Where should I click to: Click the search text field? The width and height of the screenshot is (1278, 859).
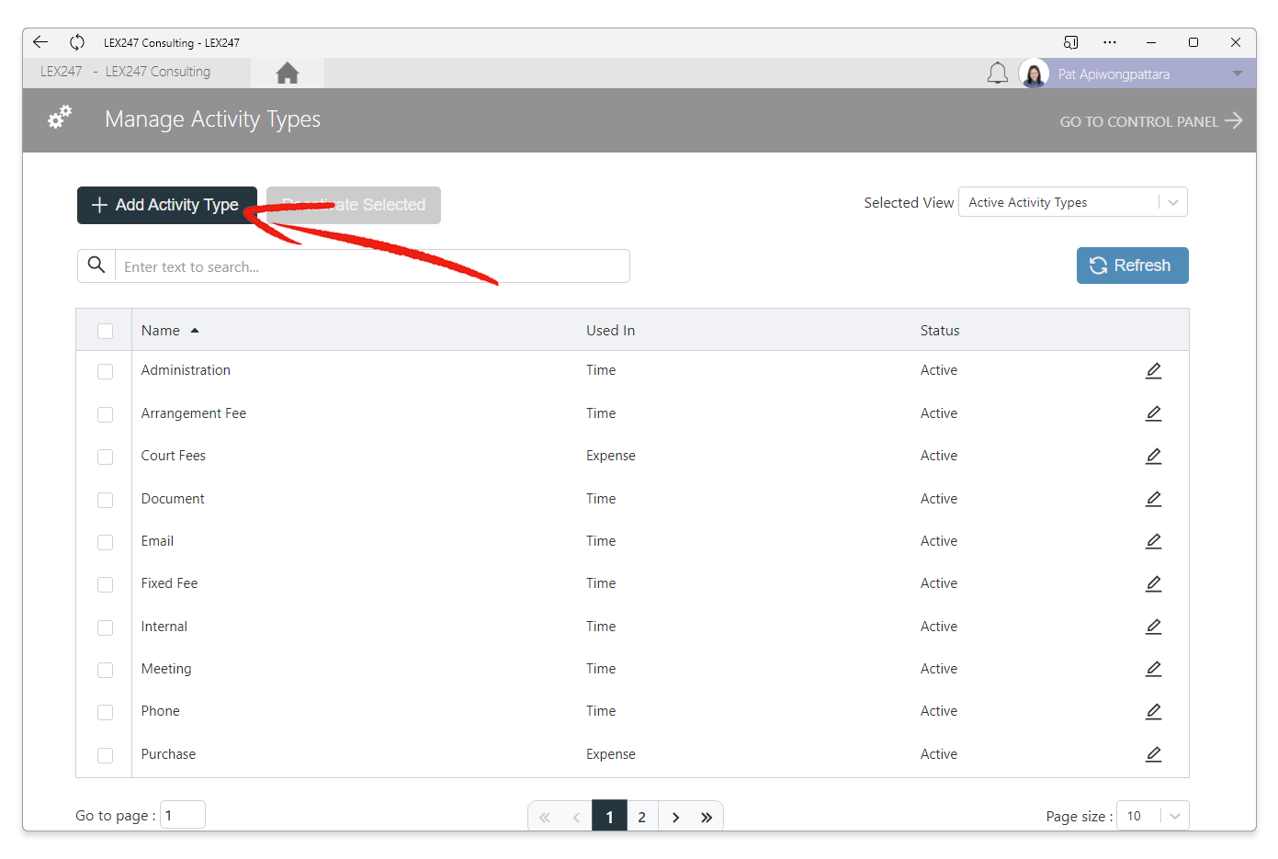pyautogui.click(x=372, y=266)
